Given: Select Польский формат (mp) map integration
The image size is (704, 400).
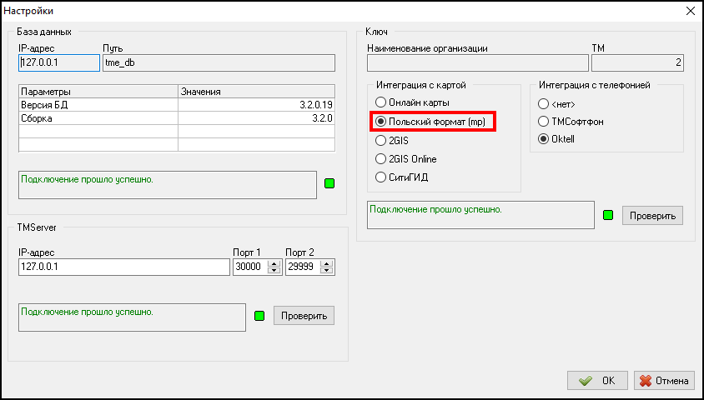Looking at the screenshot, I should 381,122.
